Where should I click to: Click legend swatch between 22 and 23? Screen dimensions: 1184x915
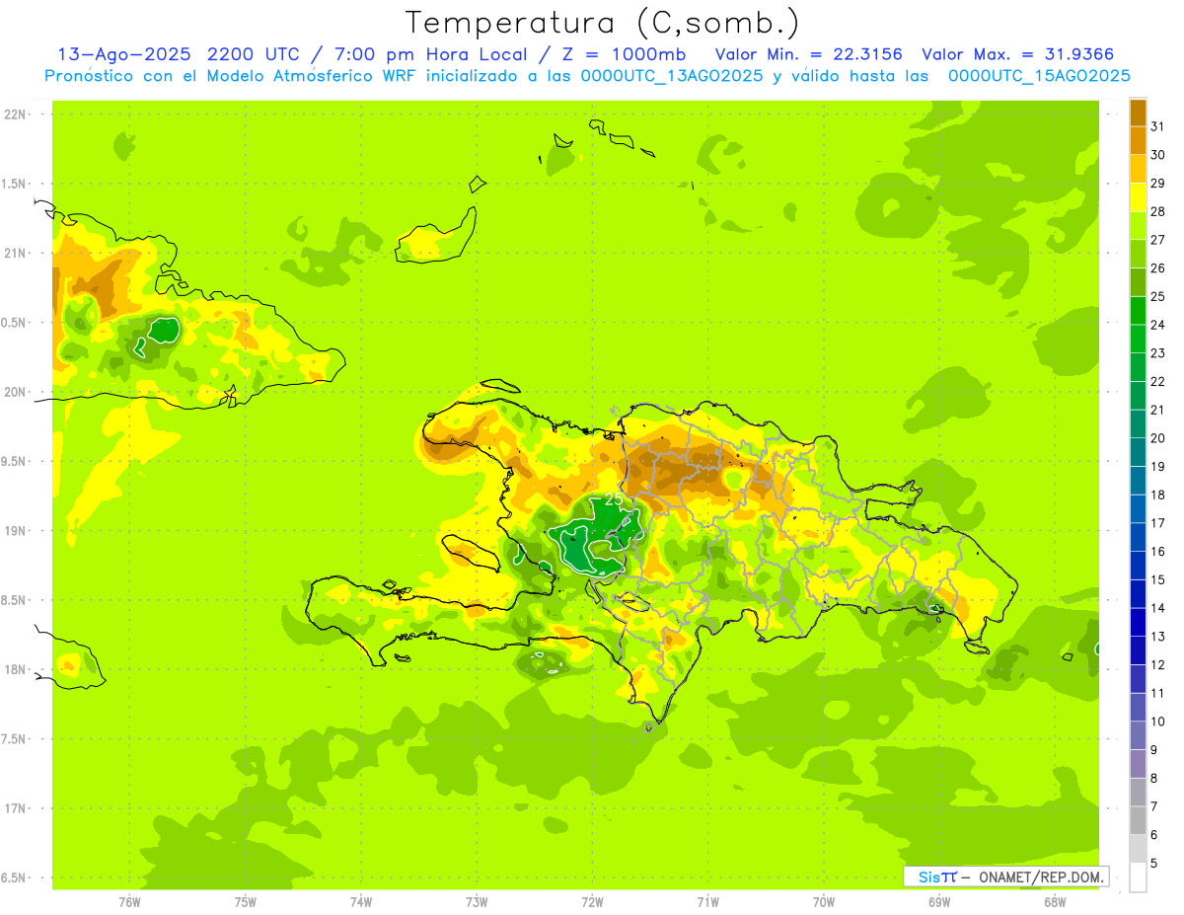(x=1138, y=367)
